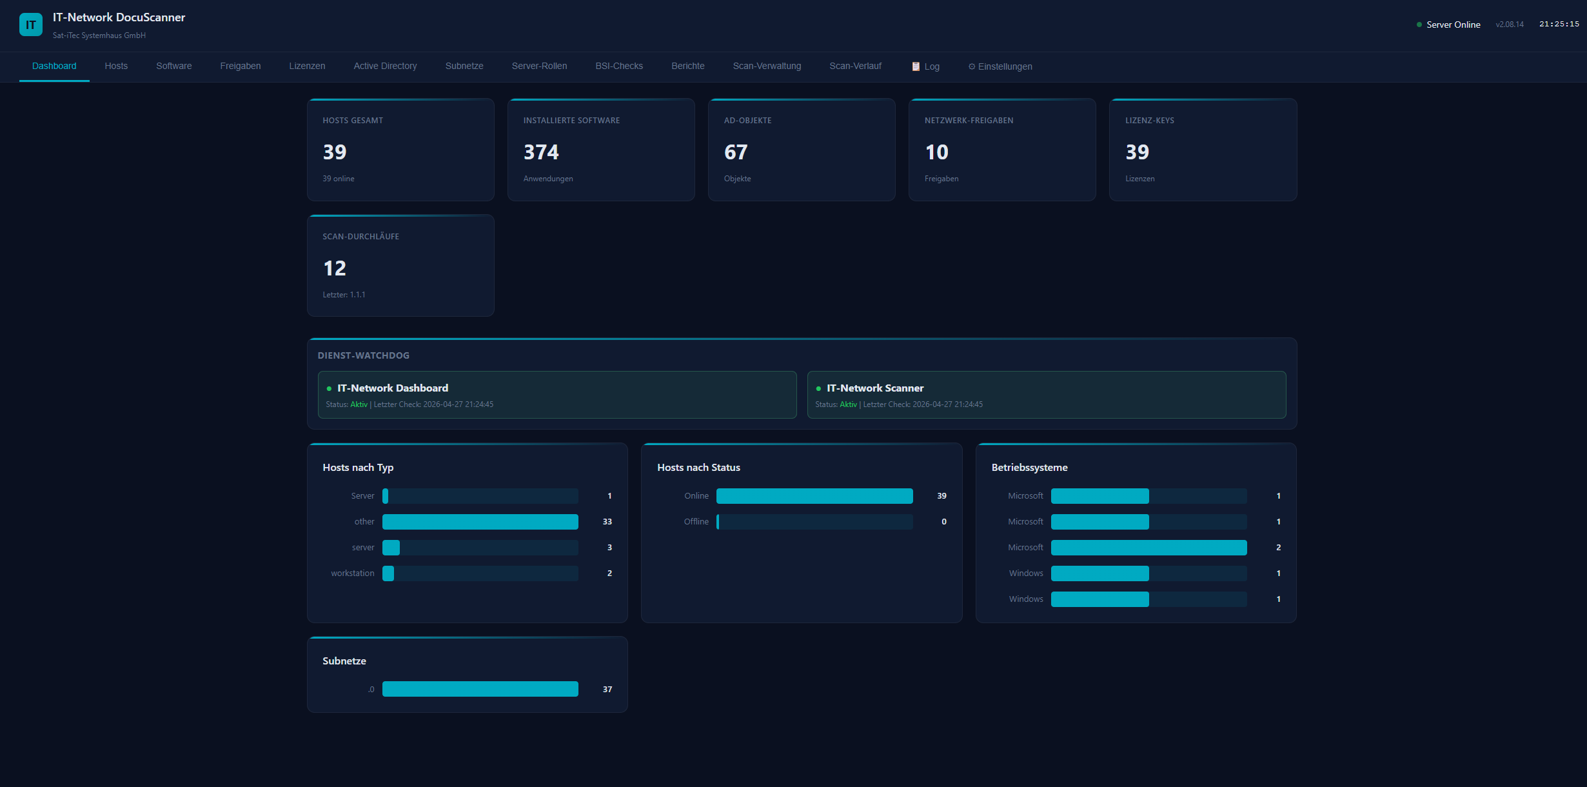Open the Freigaben section
Viewport: 1587px width, 787px height.
[241, 66]
